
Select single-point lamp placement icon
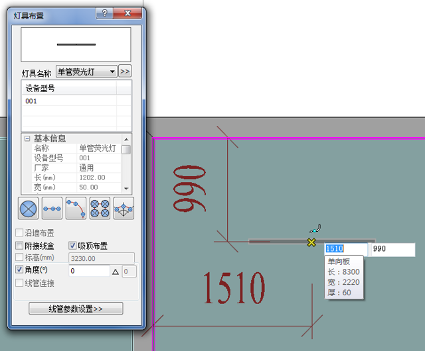tap(27, 208)
